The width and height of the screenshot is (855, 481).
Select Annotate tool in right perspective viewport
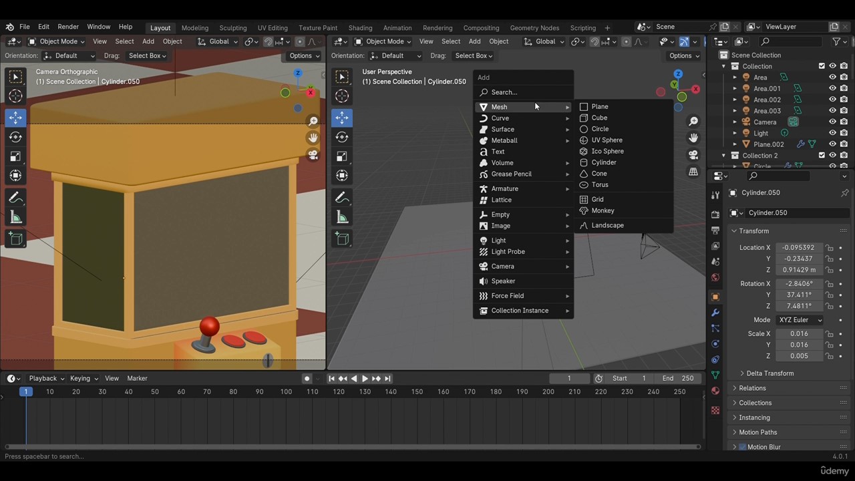pyautogui.click(x=342, y=198)
